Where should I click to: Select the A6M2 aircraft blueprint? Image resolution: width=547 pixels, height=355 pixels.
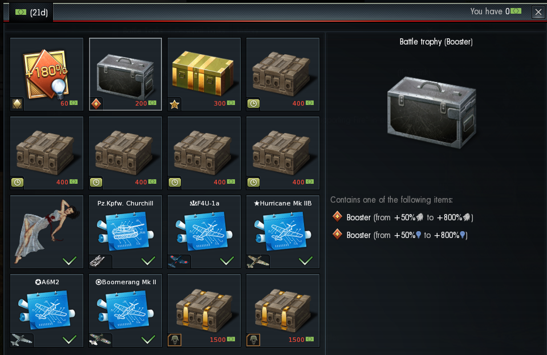[x=47, y=310]
